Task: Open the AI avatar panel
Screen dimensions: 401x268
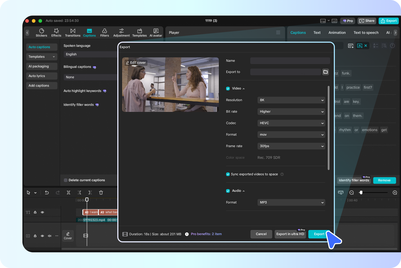Action: point(156,32)
